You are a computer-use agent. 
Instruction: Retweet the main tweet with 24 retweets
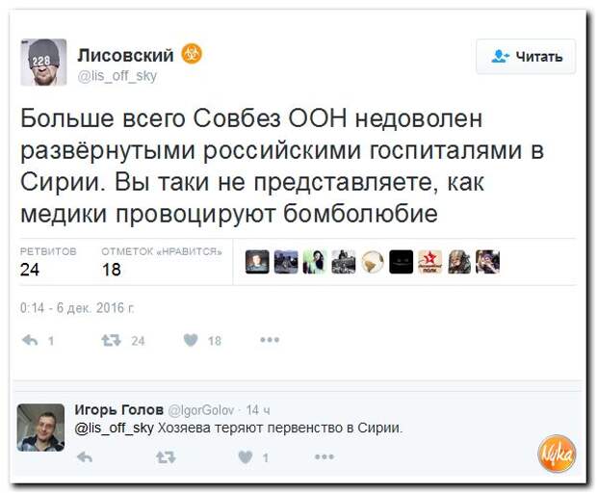tap(111, 340)
